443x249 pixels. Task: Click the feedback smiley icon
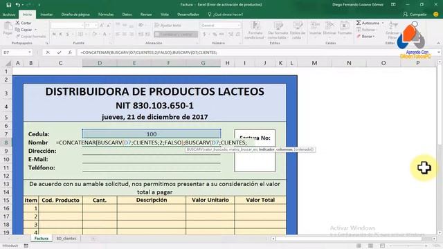pos(436,14)
